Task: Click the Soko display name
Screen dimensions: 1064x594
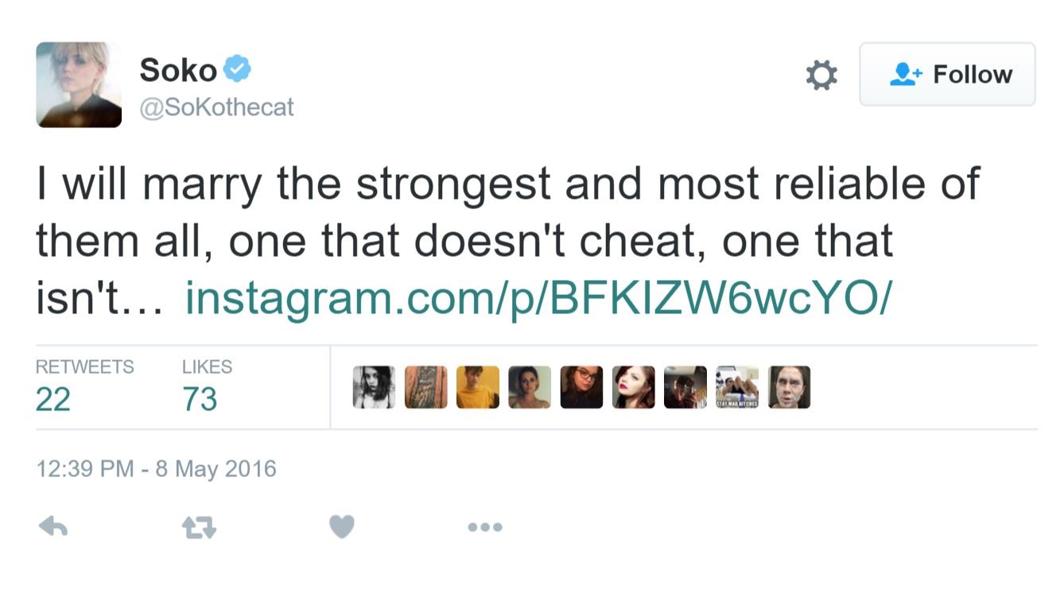Action: pyautogui.click(x=178, y=70)
